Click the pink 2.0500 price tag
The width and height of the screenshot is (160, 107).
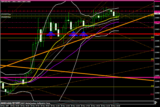click(x=157, y=78)
